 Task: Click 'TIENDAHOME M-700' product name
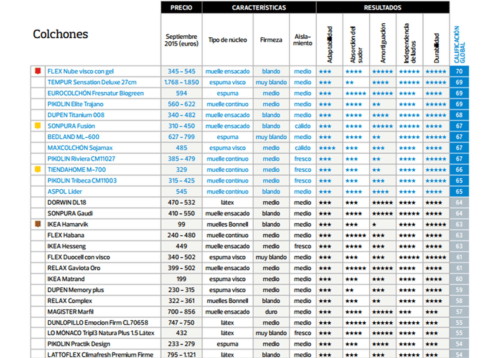[77, 170]
